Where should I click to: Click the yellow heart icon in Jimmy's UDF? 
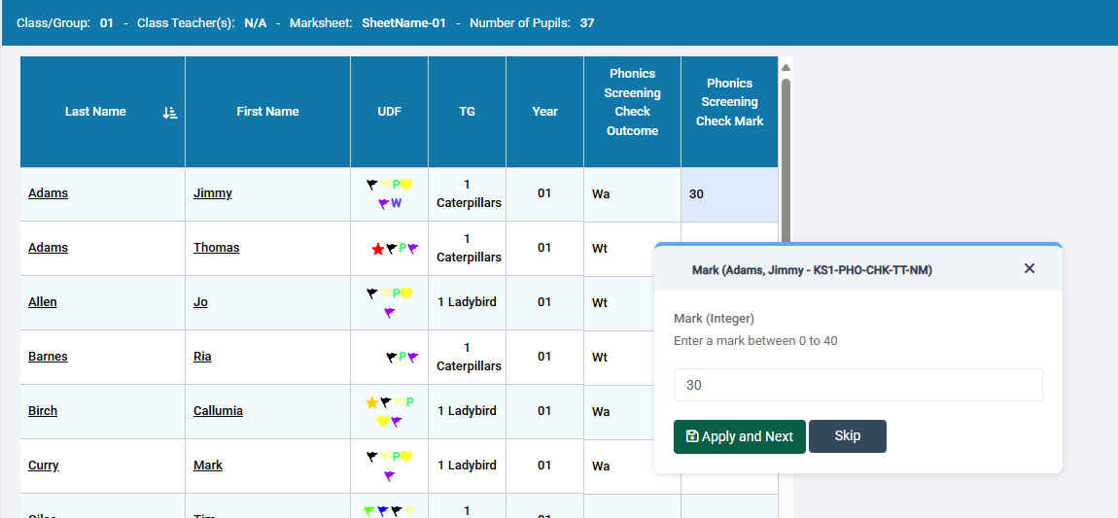pos(407,185)
